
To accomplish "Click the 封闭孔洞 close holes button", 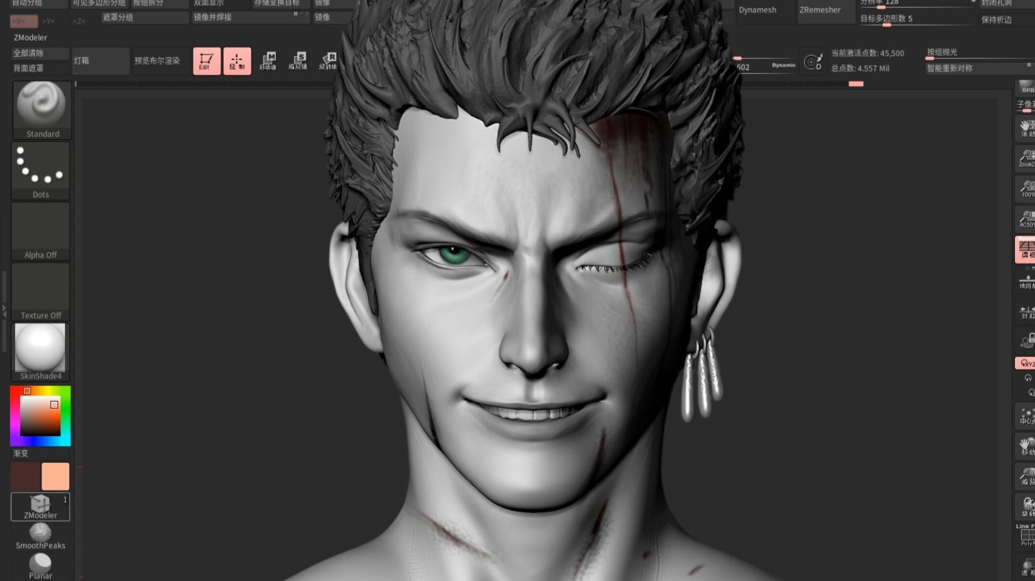I will (1006, 4).
